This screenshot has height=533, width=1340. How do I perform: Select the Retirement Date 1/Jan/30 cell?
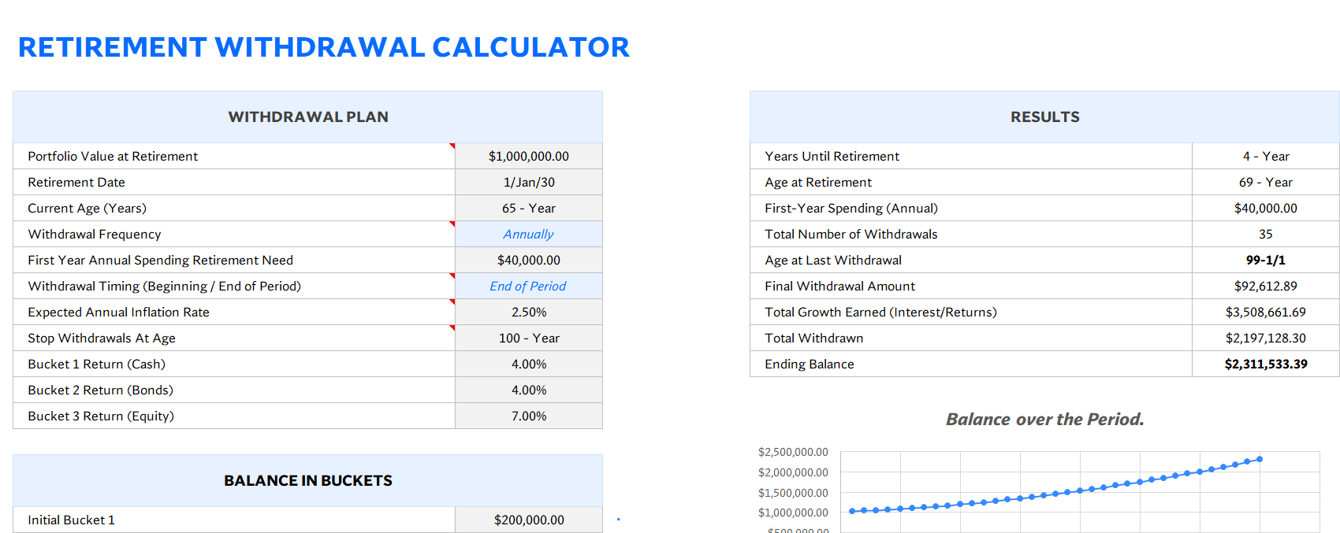529,182
